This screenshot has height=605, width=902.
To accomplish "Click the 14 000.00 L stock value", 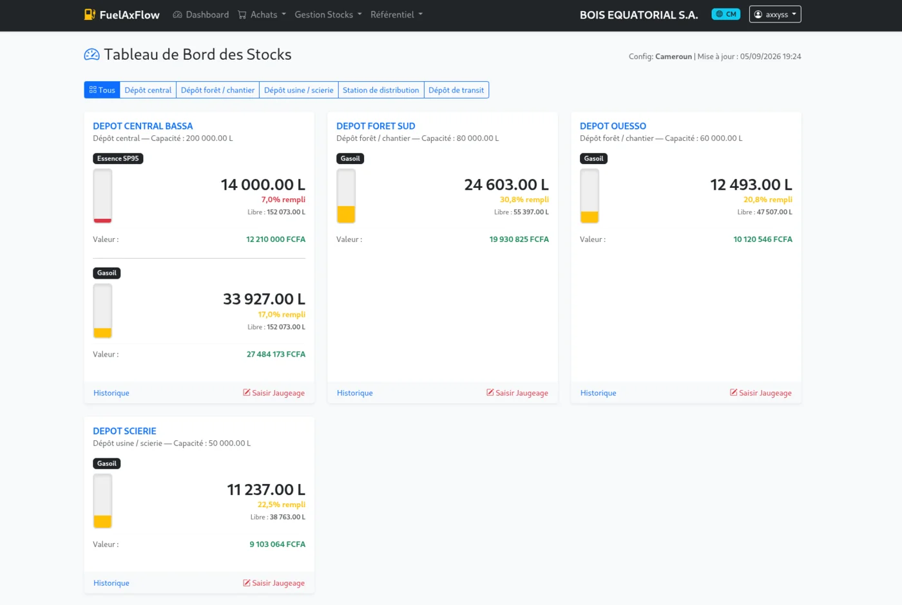I will [x=263, y=185].
